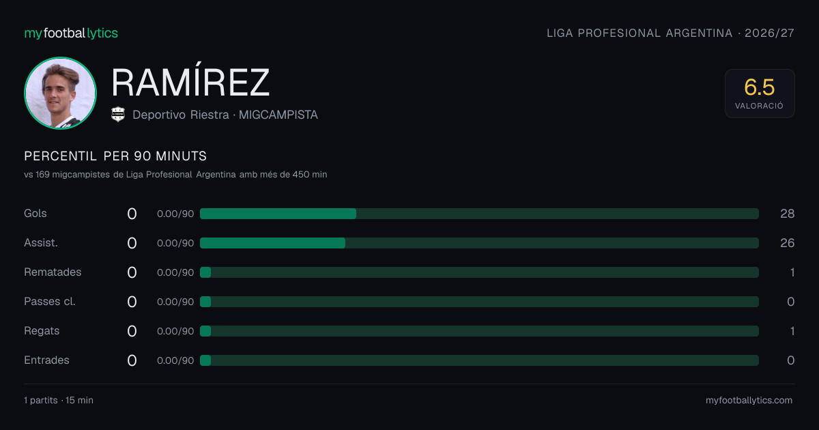Click the myfootballytics logo
This screenshot has height=430, width=819.
71,33
